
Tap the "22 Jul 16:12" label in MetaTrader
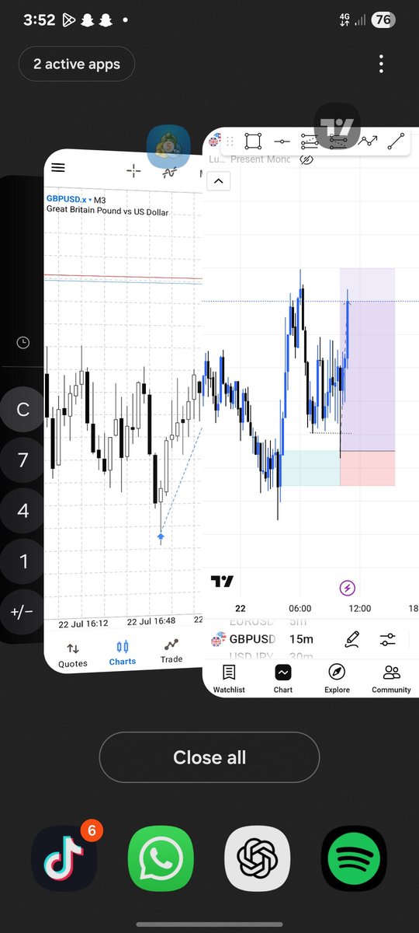point(84,624)
